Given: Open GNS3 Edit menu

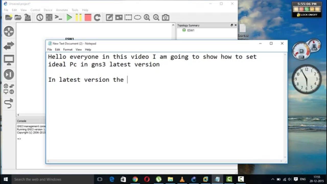Looking at the screenshot, I should click(14, 10).
